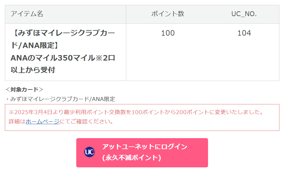Click the ＜対象カード＞ heading
Screen dimensions: 284x171
click(24, 89)
